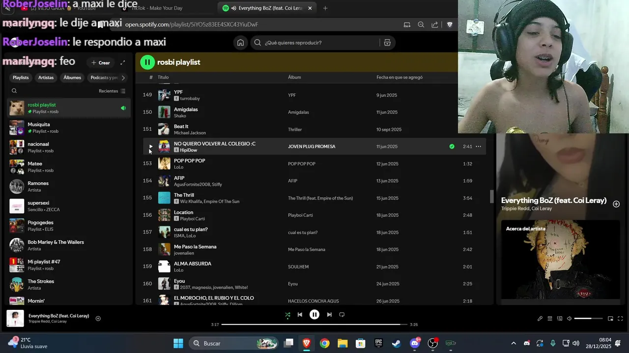Open the mini player
This screenshot has width=629, height=353.
(610, 319)
